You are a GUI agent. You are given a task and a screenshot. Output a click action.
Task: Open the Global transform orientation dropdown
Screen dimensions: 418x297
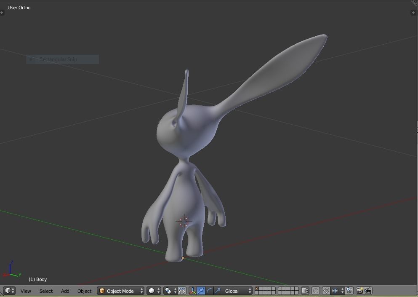237,291
